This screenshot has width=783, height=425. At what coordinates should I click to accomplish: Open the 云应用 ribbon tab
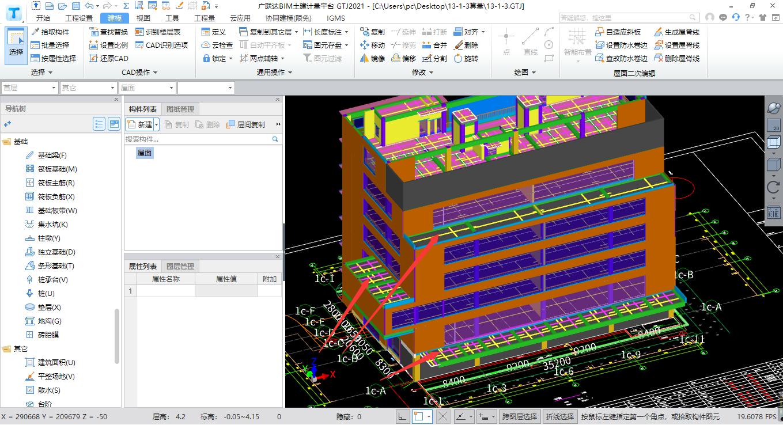[240, 18]
